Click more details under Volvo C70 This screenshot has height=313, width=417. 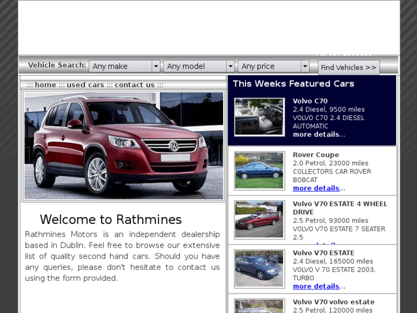point(319,134)
